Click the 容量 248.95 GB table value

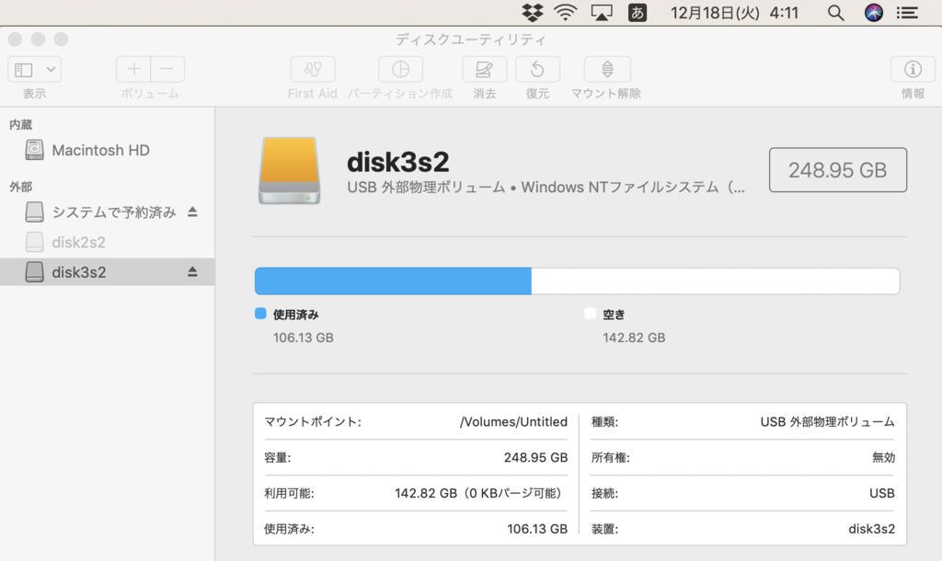coord(536,458)
